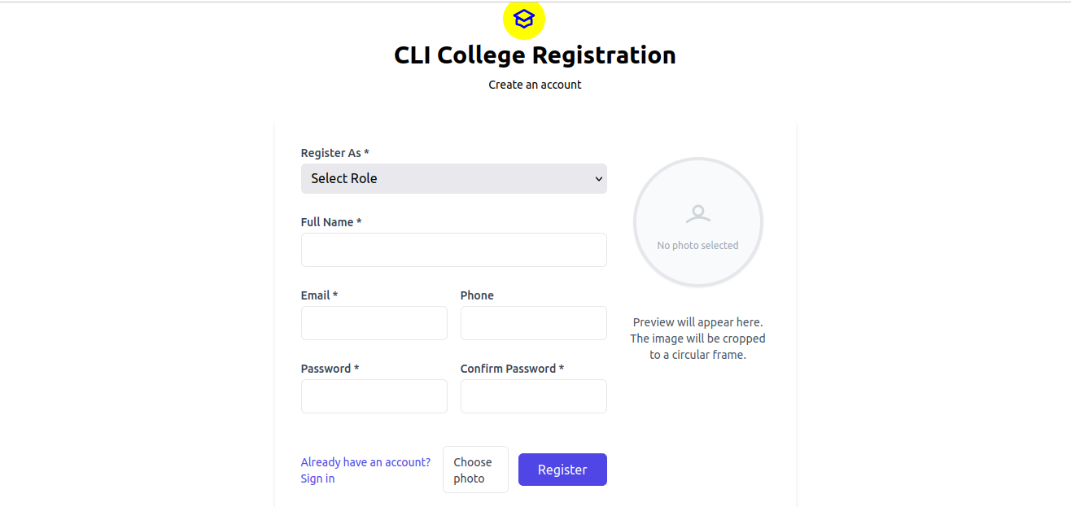
Task: Click the graduation cap logo icon
Action: [x=523, y=19]
